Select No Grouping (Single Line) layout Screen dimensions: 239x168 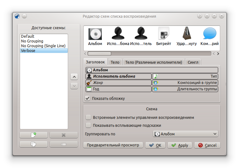tap(44, 46)
